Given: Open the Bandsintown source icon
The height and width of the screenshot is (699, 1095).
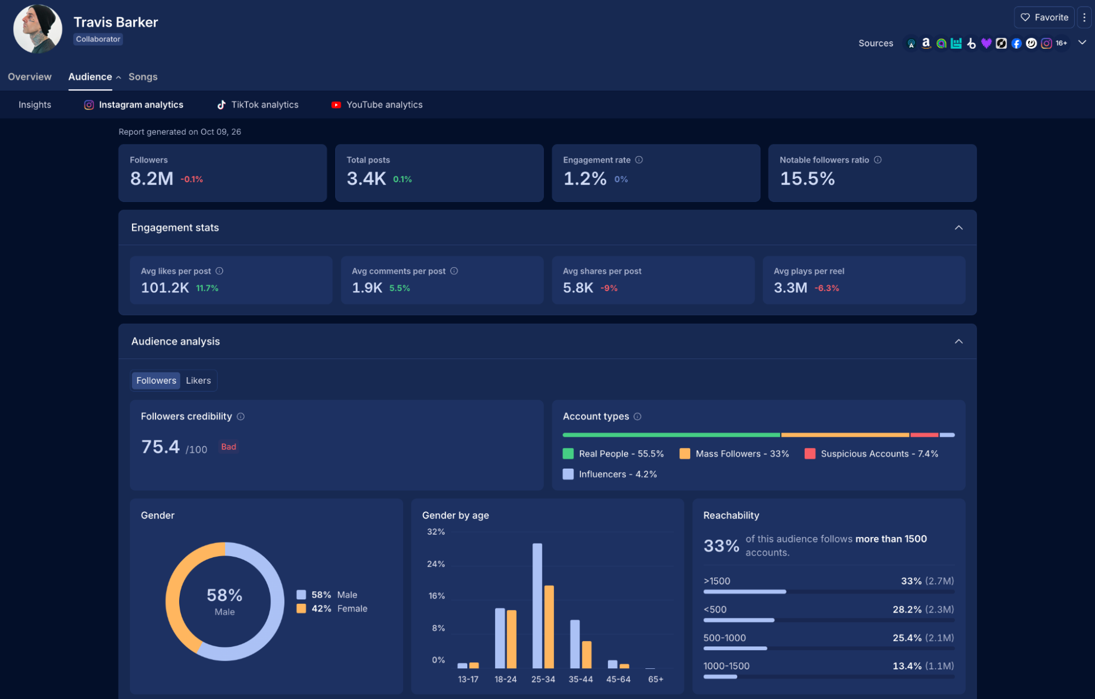Looking at the screenshot, I should pos(956,43).
